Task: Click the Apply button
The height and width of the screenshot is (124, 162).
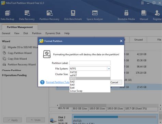Action: pos(13,120)
